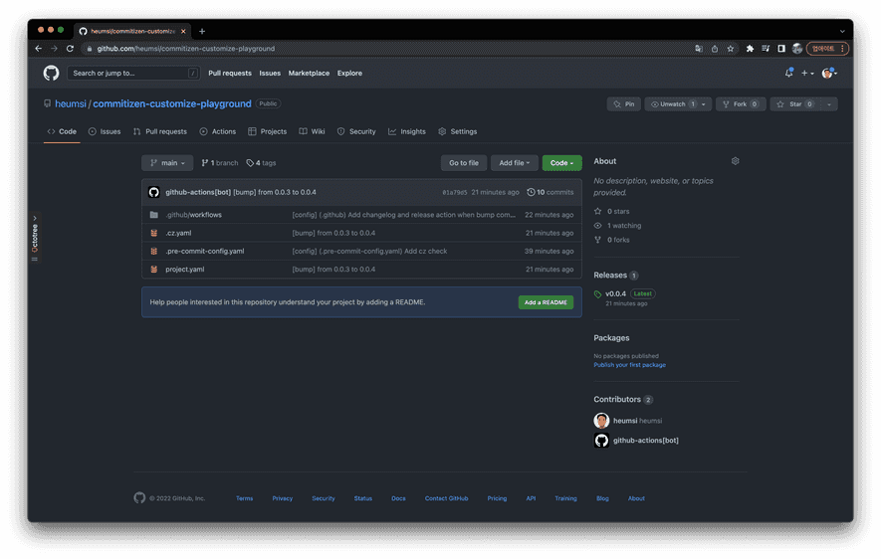Screen dimensions: 881x559
Task: Click the About section gear icon
Action: [735, 161]
